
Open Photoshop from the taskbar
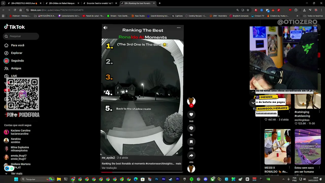point(157,179)
